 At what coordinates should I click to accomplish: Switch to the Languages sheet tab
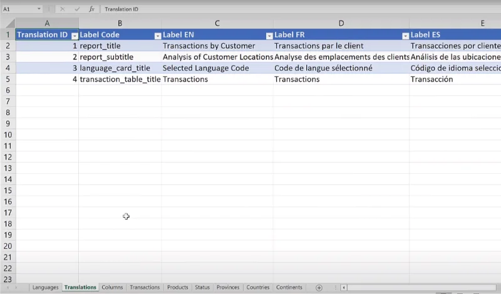45,287
